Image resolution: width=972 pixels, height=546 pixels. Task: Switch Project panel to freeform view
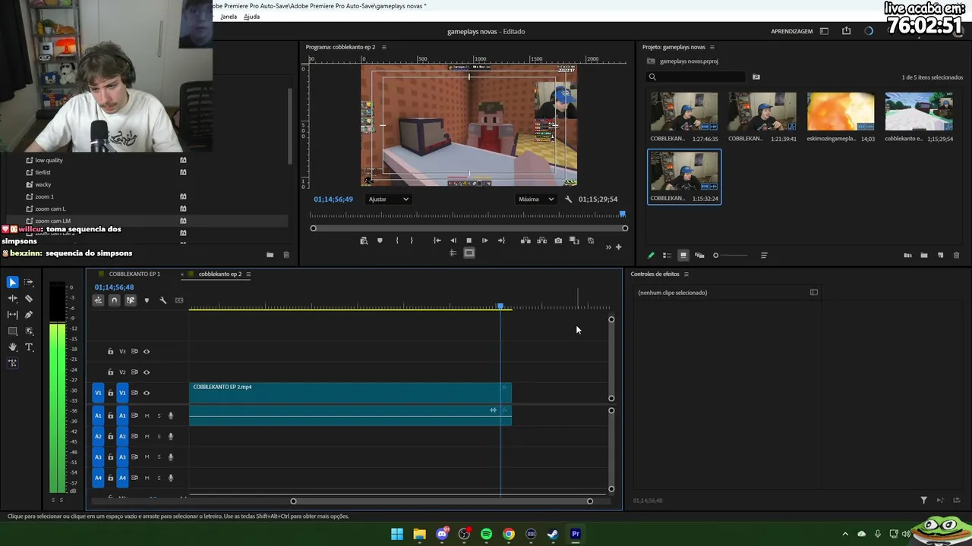coord(699,256)
